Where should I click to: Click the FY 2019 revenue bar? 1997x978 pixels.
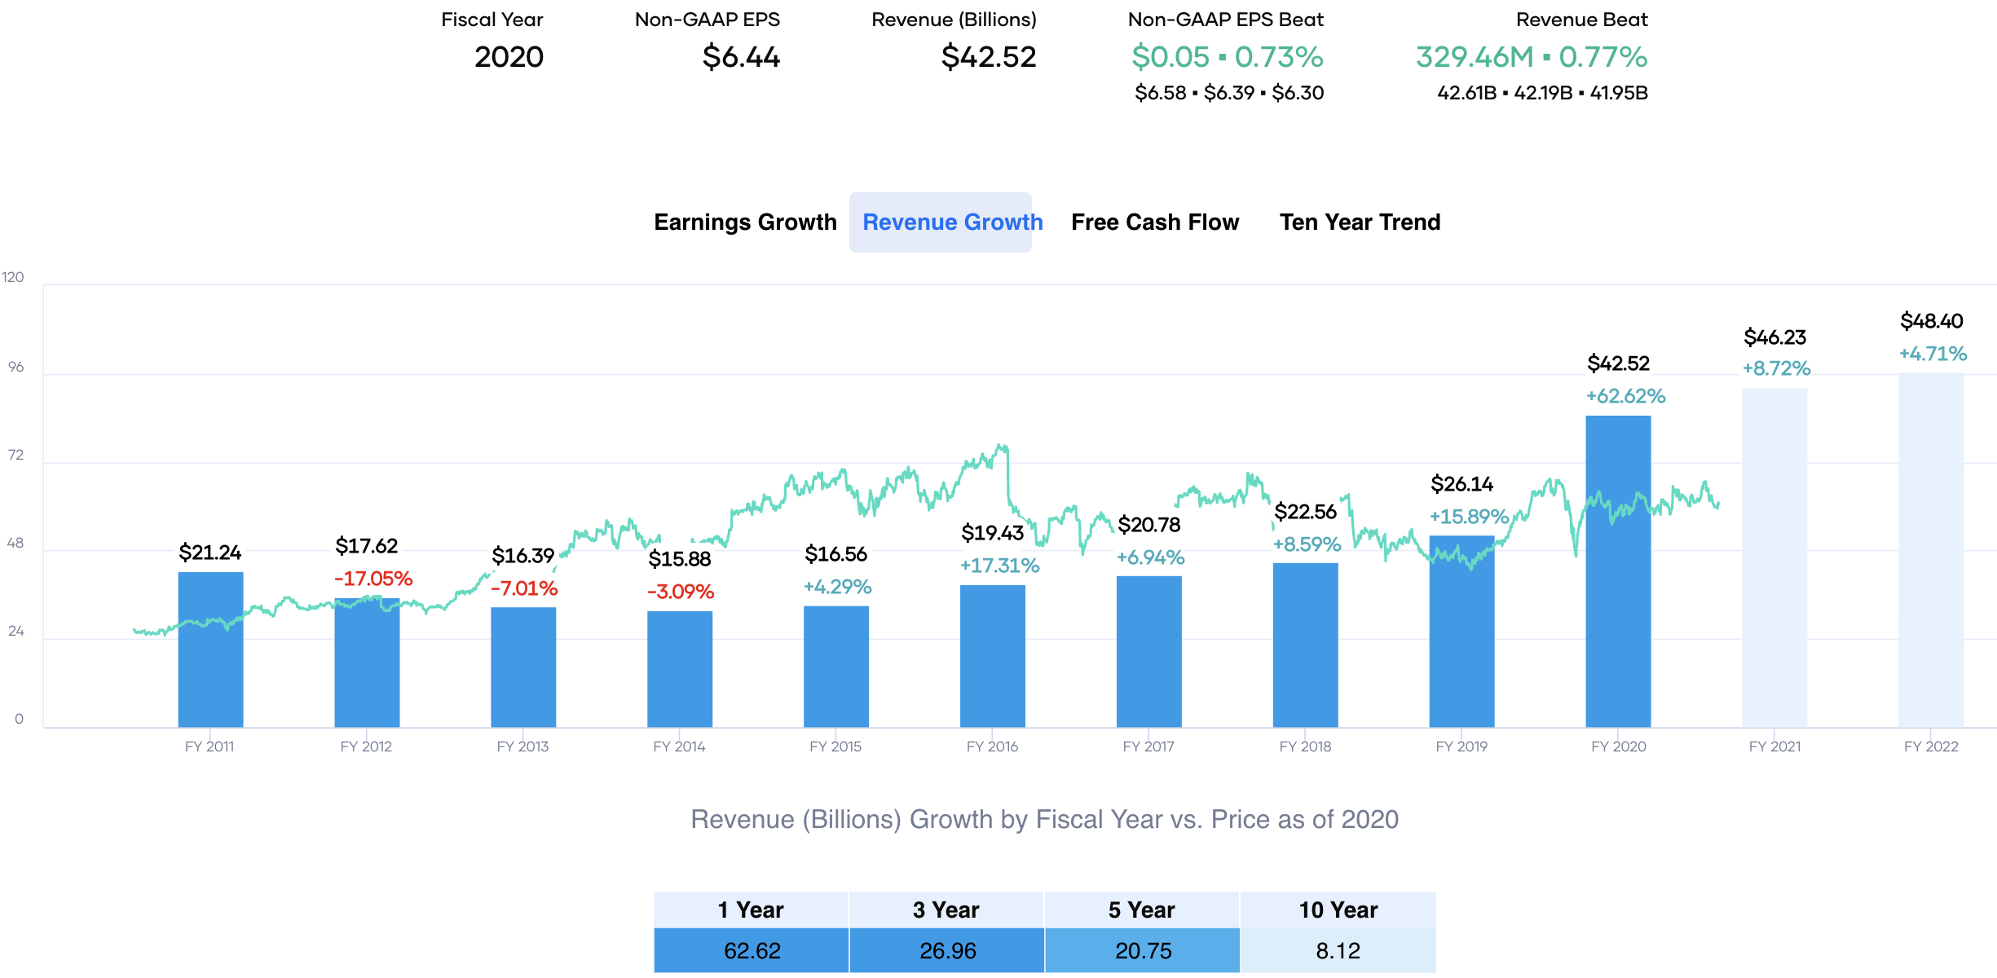coord(1462,632)
